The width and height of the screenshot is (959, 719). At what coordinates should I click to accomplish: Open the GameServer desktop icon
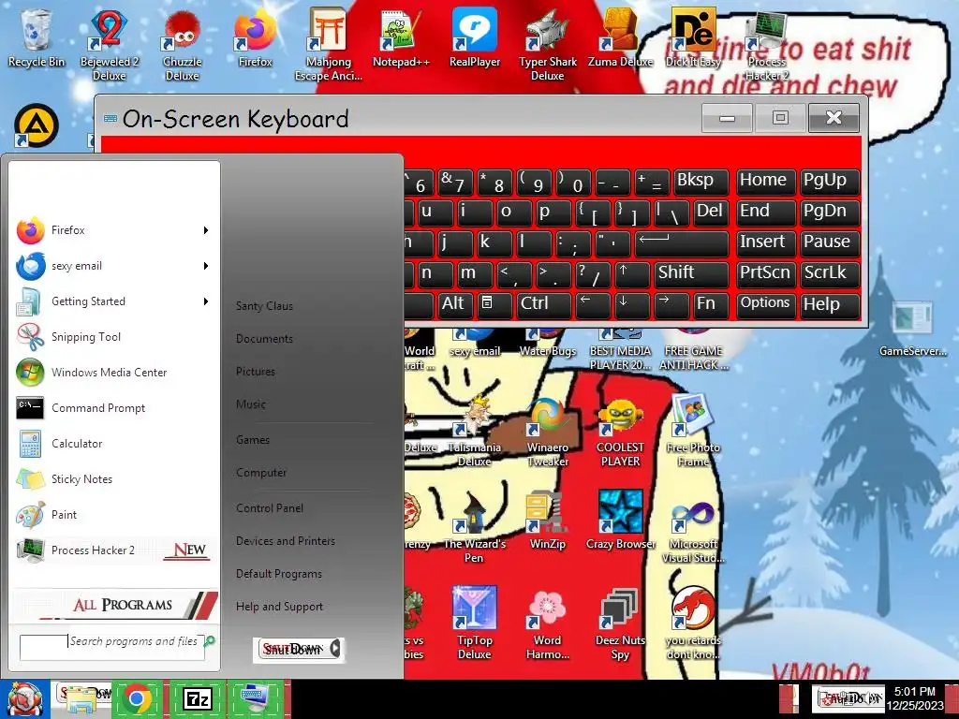(912, 329)
